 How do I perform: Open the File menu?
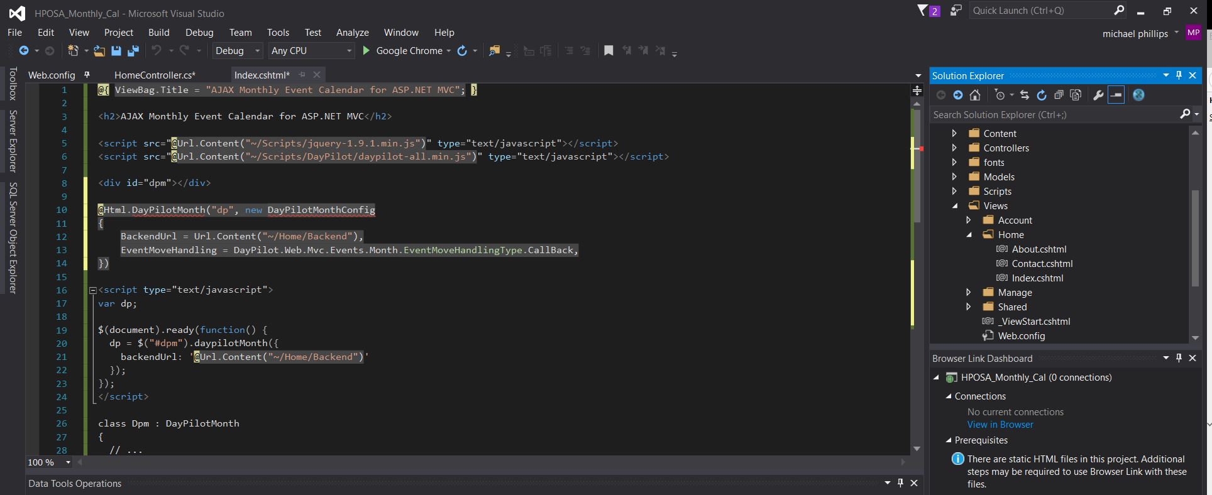point(14,32)
